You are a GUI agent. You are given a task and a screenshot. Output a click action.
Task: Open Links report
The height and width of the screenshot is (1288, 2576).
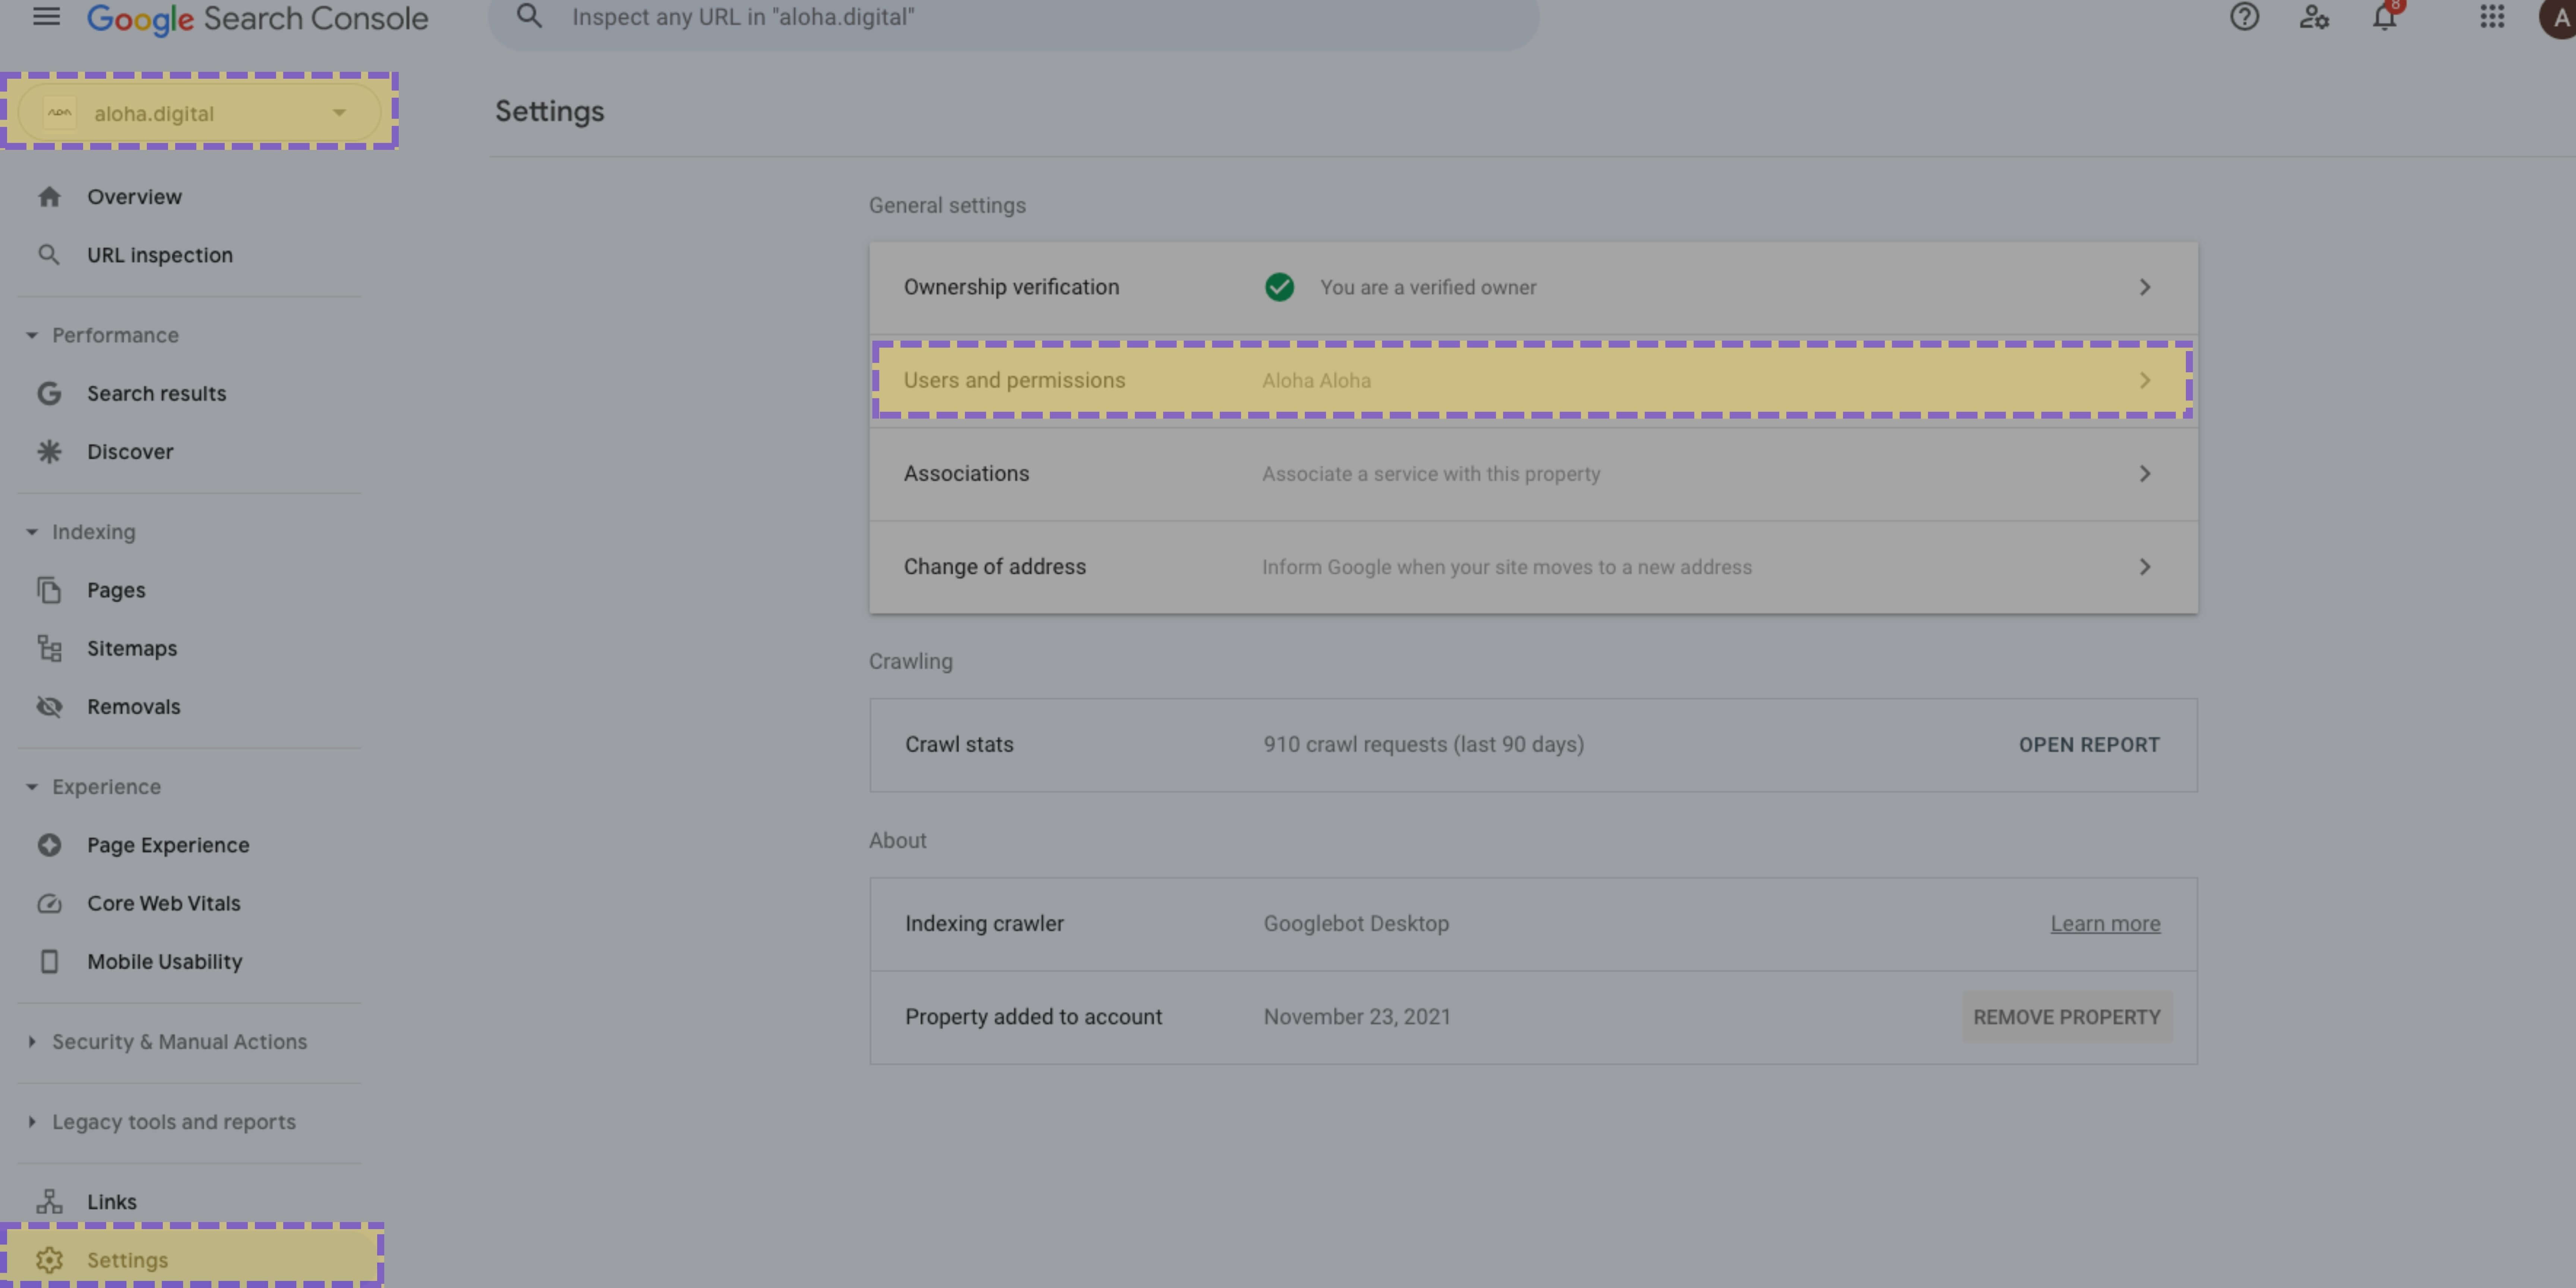point(112,1201)
